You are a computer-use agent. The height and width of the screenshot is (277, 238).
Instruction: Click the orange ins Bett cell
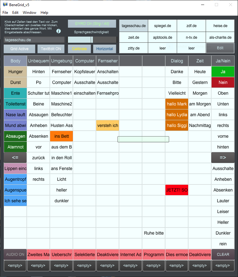click(x=61, y=136)
